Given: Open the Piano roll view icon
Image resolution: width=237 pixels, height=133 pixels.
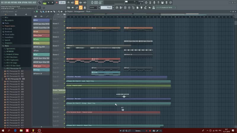Looking at the screenshot, I should 121,8.
